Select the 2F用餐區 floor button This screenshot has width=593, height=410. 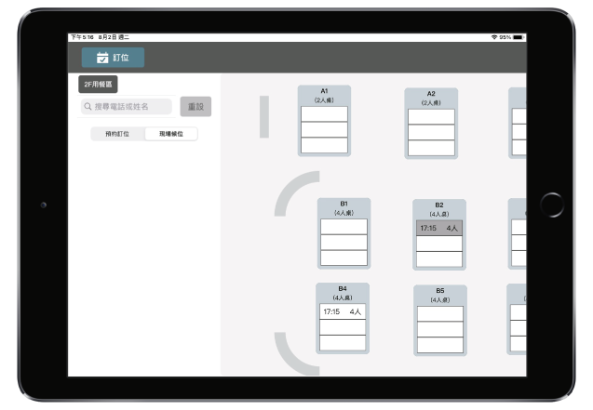[98, 85]
